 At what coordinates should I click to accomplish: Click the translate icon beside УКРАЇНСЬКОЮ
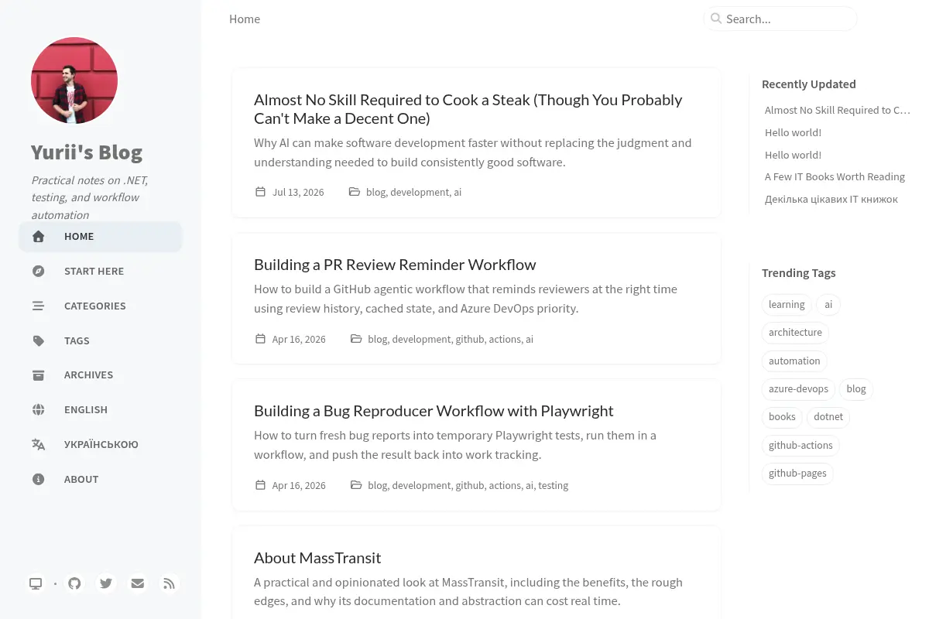tap(38, 444)
